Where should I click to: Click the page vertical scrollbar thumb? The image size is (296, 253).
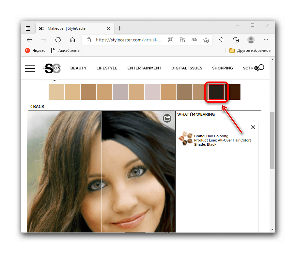point(272,141)
